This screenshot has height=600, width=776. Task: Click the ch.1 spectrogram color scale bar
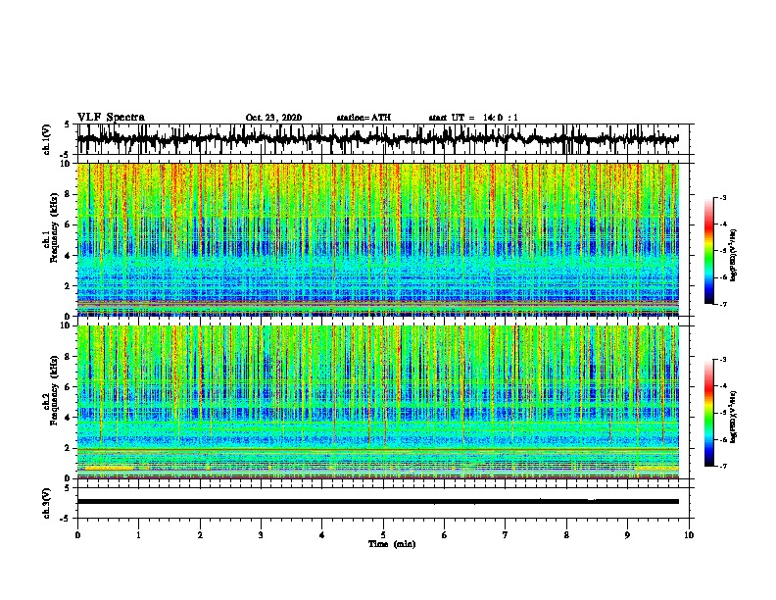pyautogui.click(x=709, y=251)
